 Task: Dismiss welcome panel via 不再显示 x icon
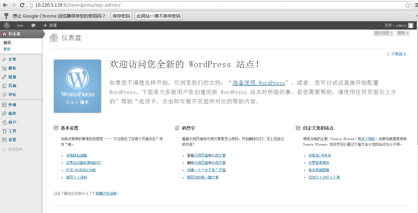(x=388, y=54)
